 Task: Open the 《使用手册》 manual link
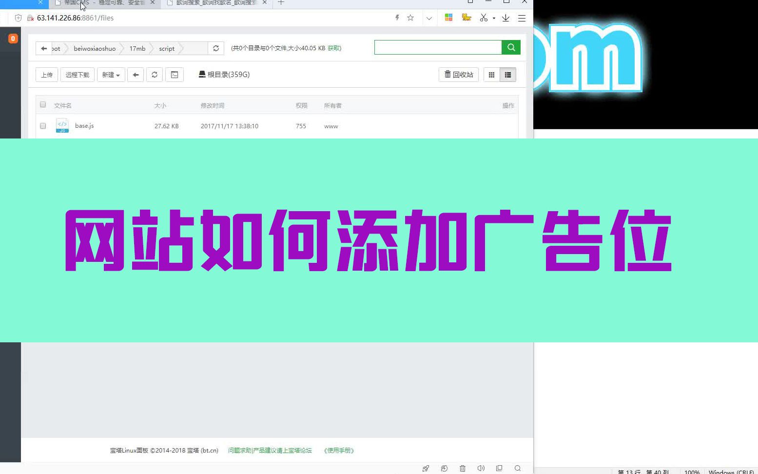339,451
